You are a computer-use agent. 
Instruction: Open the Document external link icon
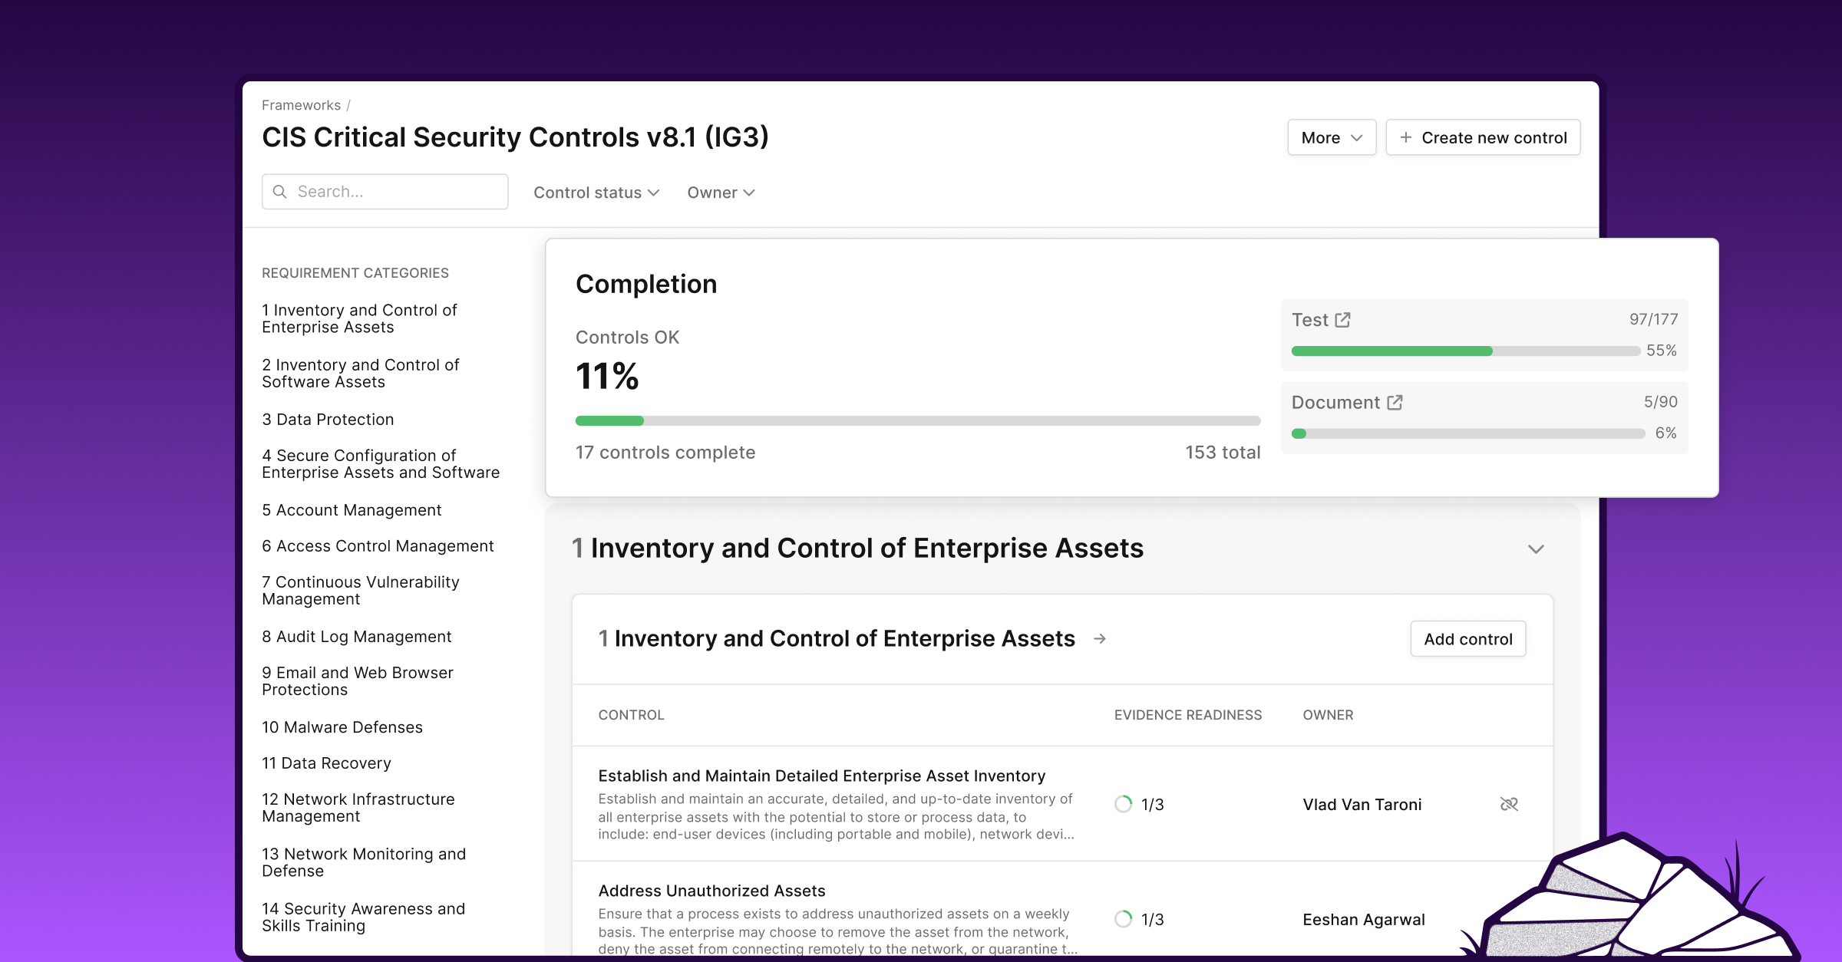coord(1395,401)
